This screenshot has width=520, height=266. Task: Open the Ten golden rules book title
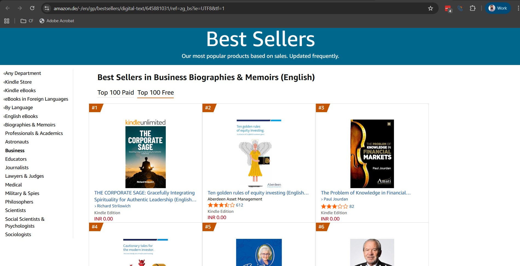[258, 193]
